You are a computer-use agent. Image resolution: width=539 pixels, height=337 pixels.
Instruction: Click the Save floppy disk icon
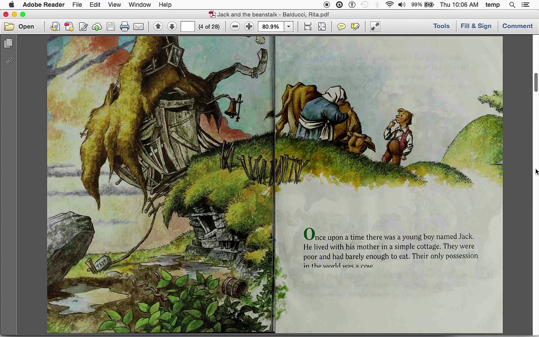point(111,27)
